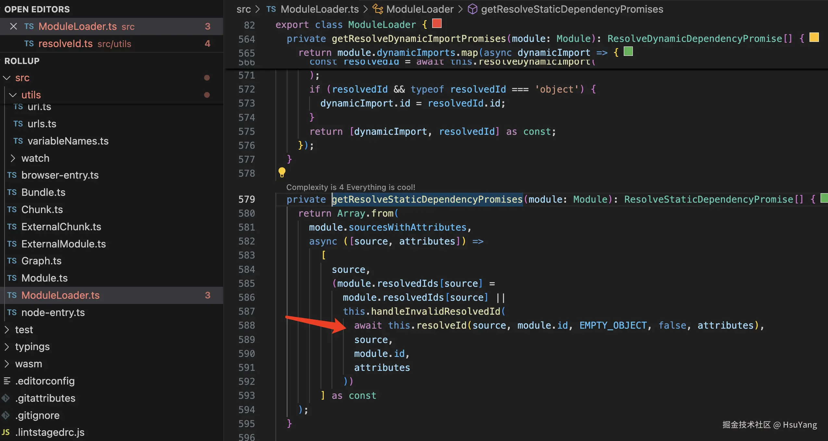Image resolution: width=828 pixels, height=441 pixels.
Task: Collapse the utils folder
Action: 13,95
